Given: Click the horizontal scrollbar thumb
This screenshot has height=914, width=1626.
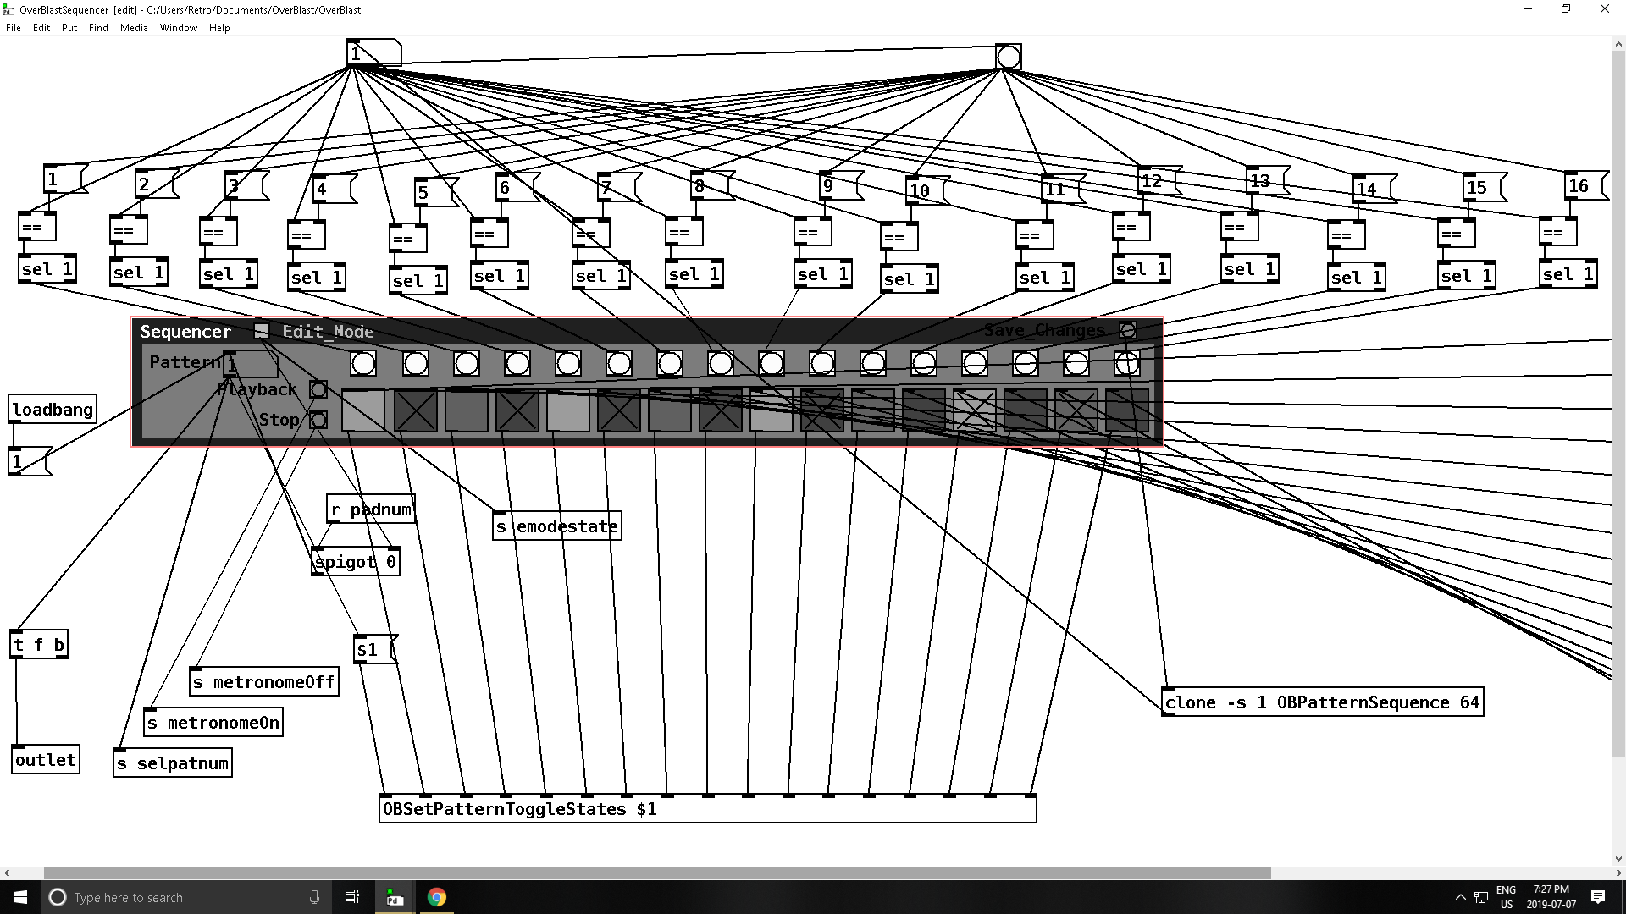Looking at the screenshot, I should click(x=657, y=873).
